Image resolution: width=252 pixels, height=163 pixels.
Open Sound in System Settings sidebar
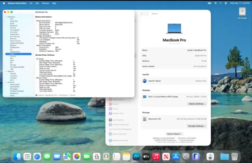click(114, 104)
